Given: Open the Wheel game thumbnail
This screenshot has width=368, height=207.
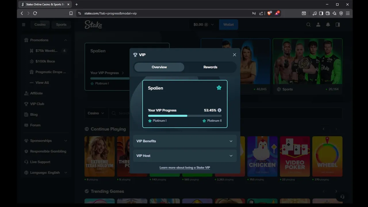Looking at the screenshot, I should [327, 156].
